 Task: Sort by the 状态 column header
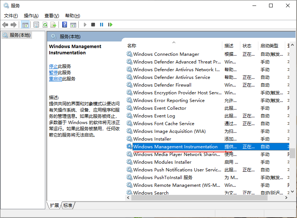pyautogui.click(x=249, y=46)
